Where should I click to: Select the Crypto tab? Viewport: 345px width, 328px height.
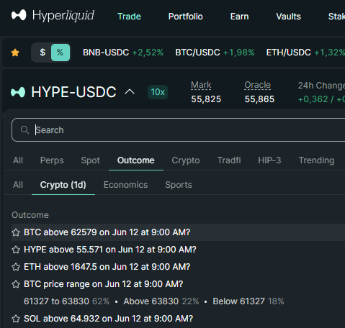coord(186,160)
